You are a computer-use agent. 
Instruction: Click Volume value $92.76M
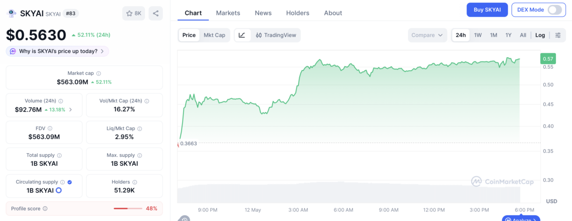coord(28,110)
